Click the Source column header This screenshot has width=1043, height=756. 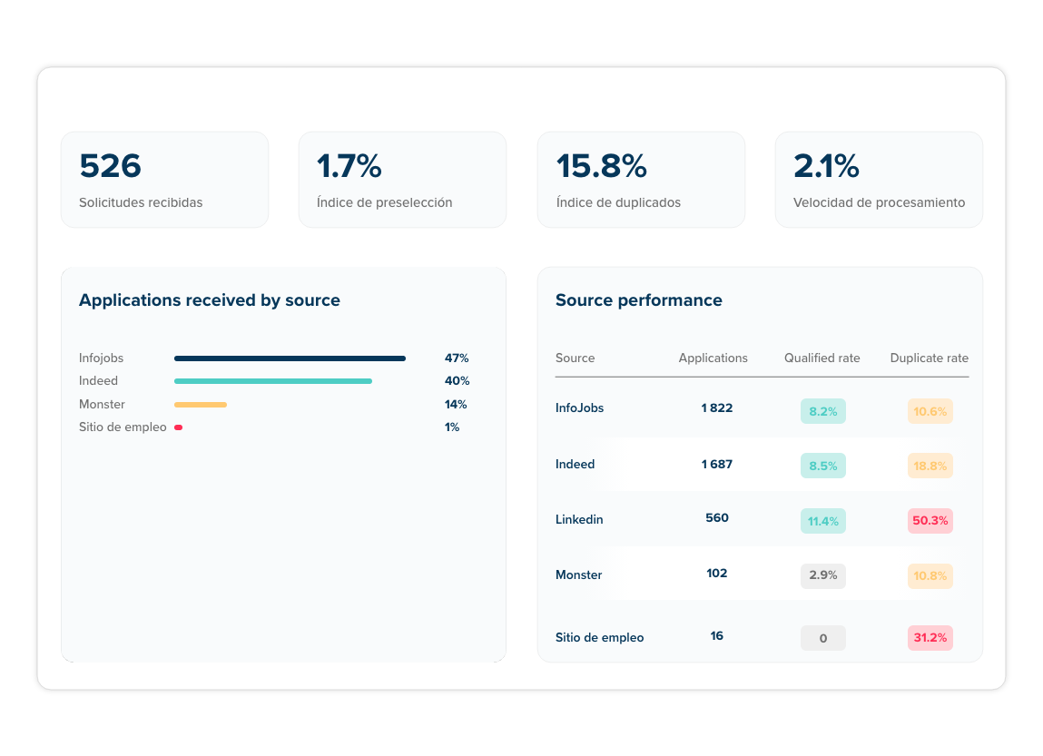pyautogui.click(x=575, y=358)
